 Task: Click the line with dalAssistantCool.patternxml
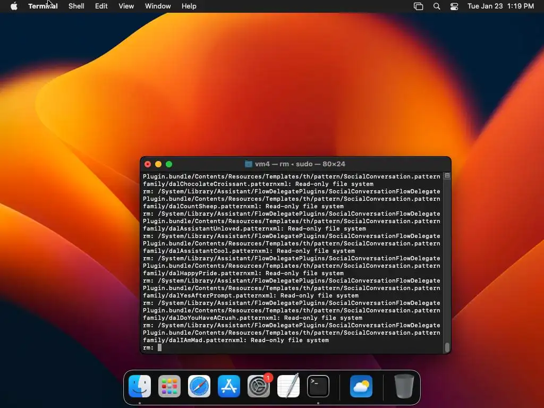(x=249, y=251)
